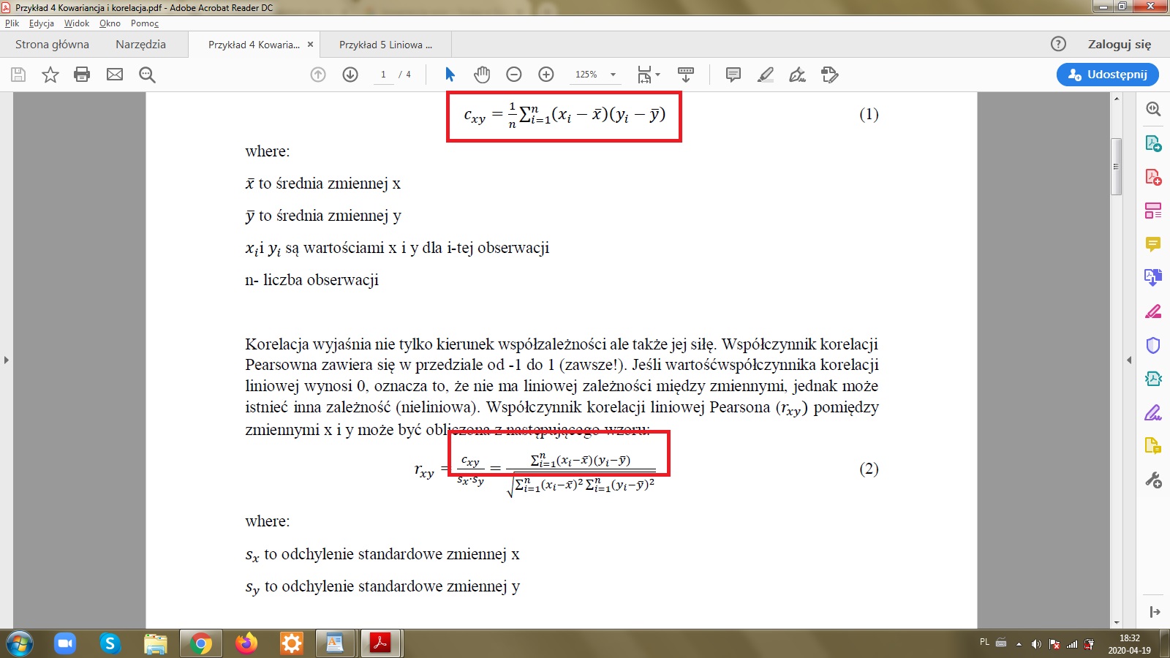Open Export PDF tool in sidebar

click(1153, 143)
